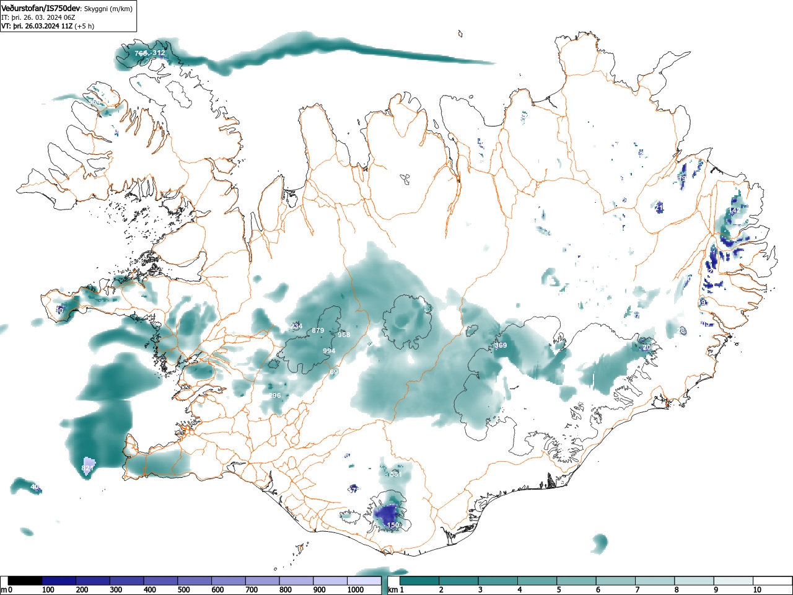Click the map value 994
The height and width of the screenshot is (595, 793).
(329, 351)
